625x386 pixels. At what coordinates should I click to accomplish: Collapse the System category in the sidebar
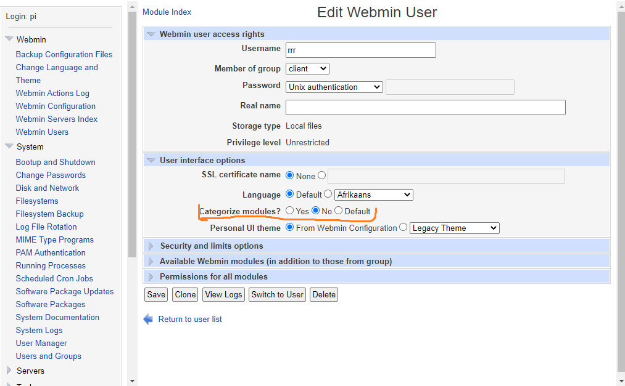pyautogui.click(x=9, y=147)
